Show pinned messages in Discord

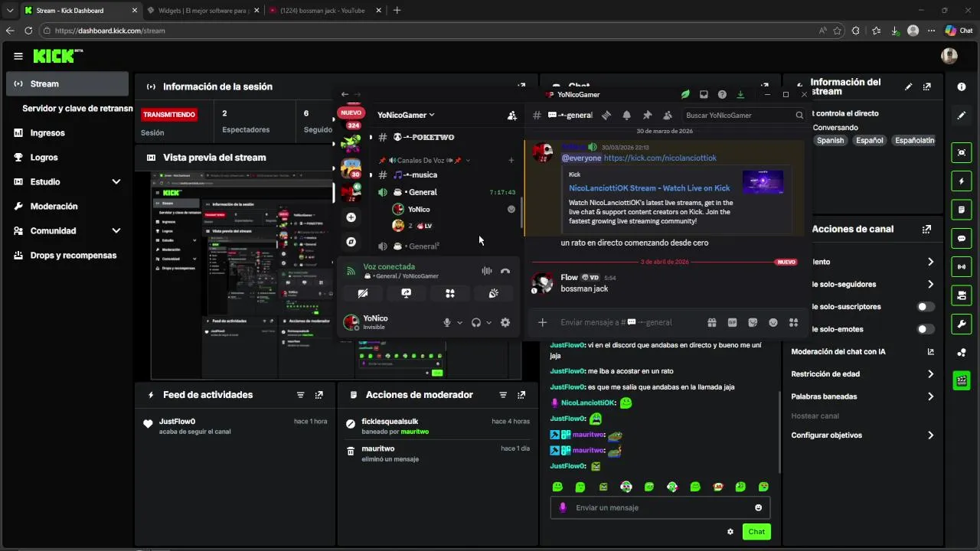click(647, 116)
